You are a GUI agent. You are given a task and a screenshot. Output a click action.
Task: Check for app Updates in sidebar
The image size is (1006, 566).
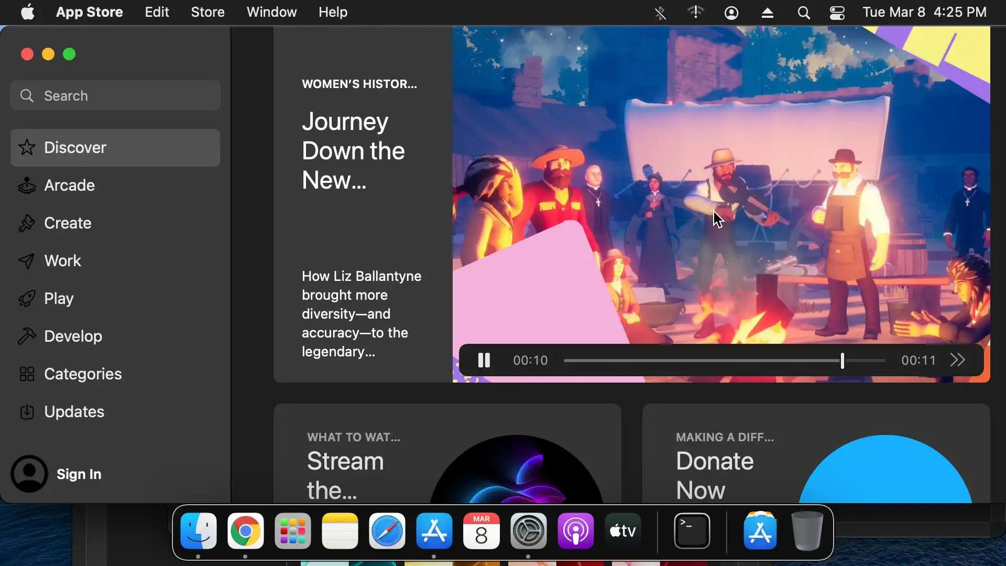coord(74,412)
